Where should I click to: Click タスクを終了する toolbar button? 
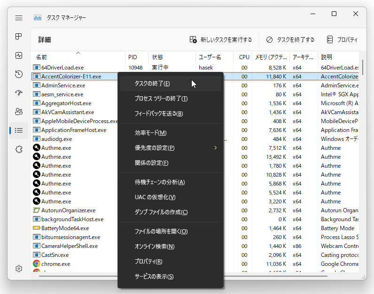pyautogui.click(x=290, y=39)
